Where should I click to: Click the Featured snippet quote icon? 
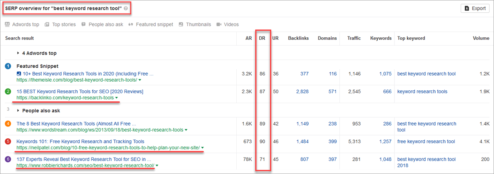tap(131, 25)
